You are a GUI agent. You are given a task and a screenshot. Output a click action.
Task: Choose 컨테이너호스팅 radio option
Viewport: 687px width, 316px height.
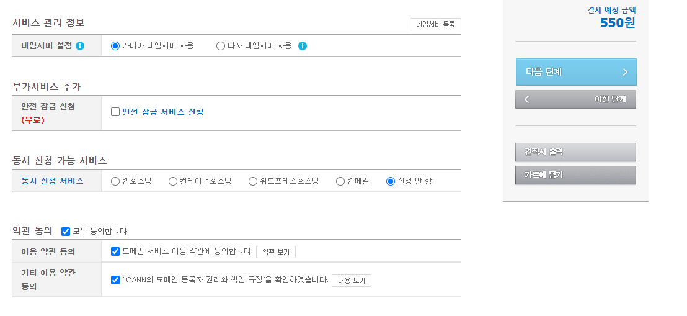(173, 181)
